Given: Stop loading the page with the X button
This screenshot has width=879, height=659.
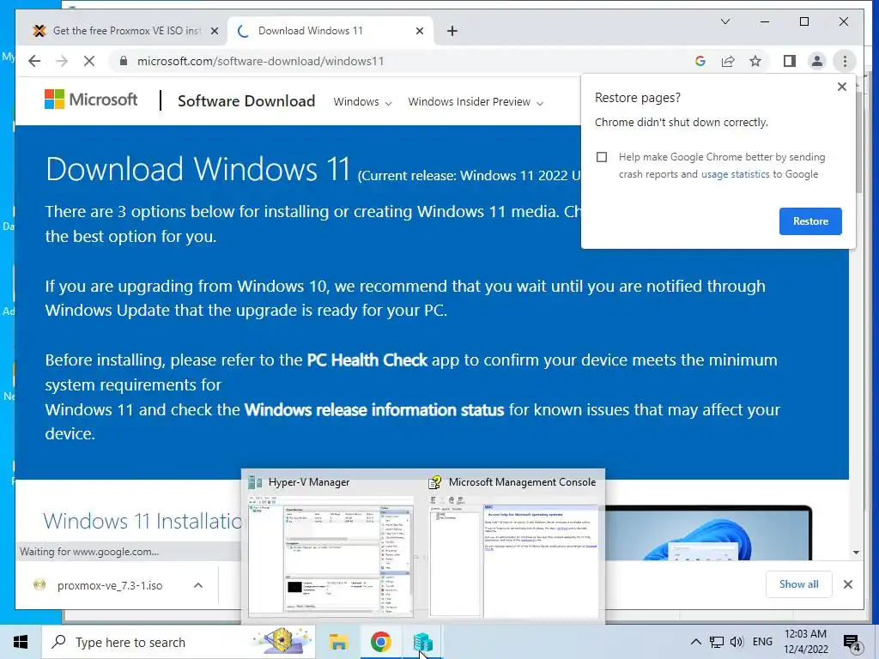Looking at the screenshot, I should pos(89,61).
